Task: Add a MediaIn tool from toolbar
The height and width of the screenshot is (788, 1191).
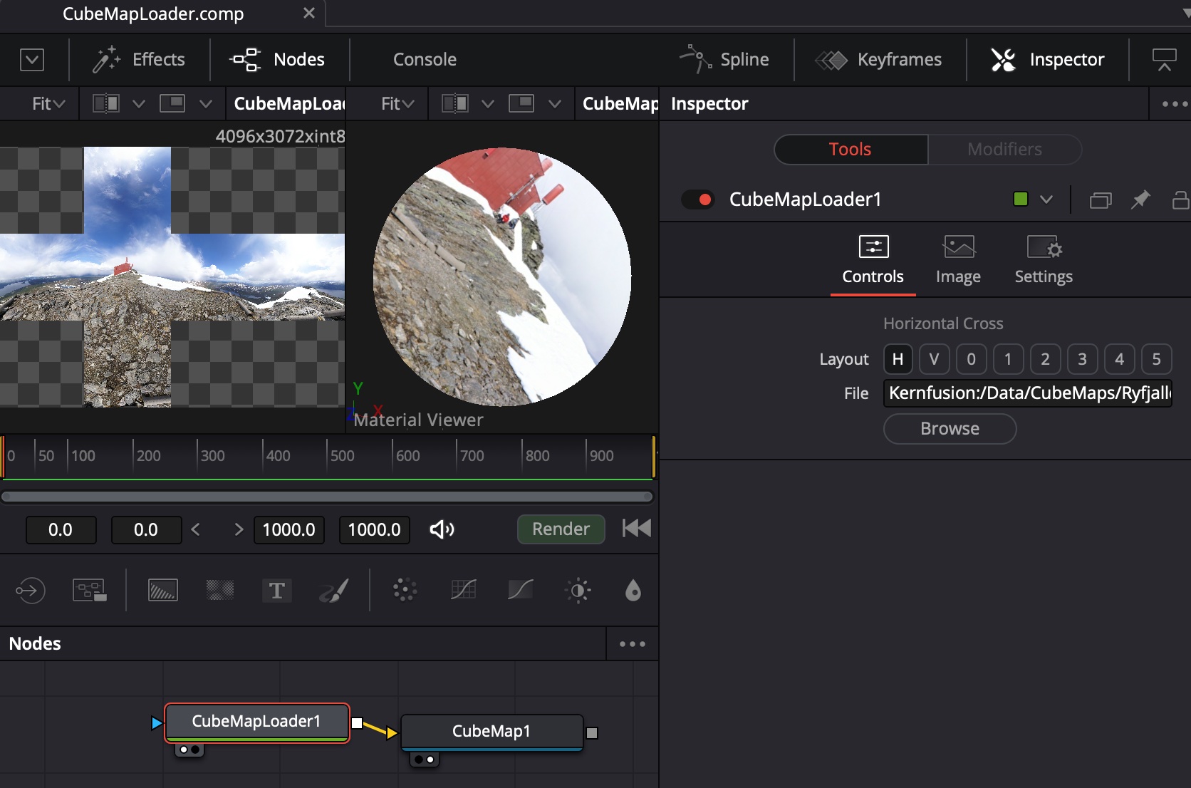Action: click(x=31, y=591)
